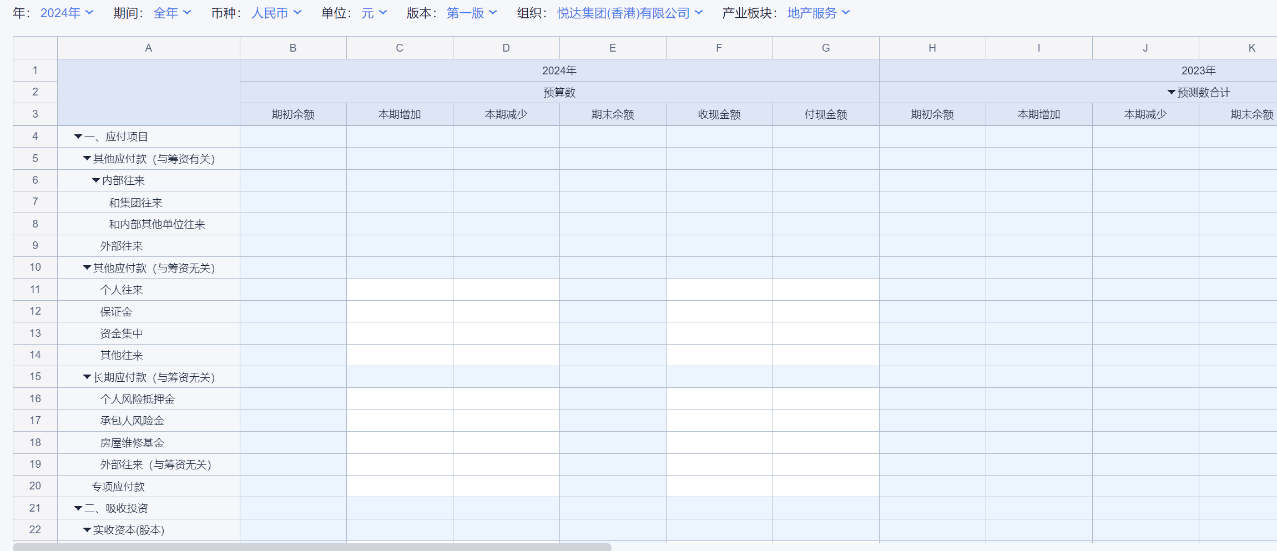This screenshot has width=1277, height=551.
Task: Collapse the 实收资本(股本) row
Action: 87,530
